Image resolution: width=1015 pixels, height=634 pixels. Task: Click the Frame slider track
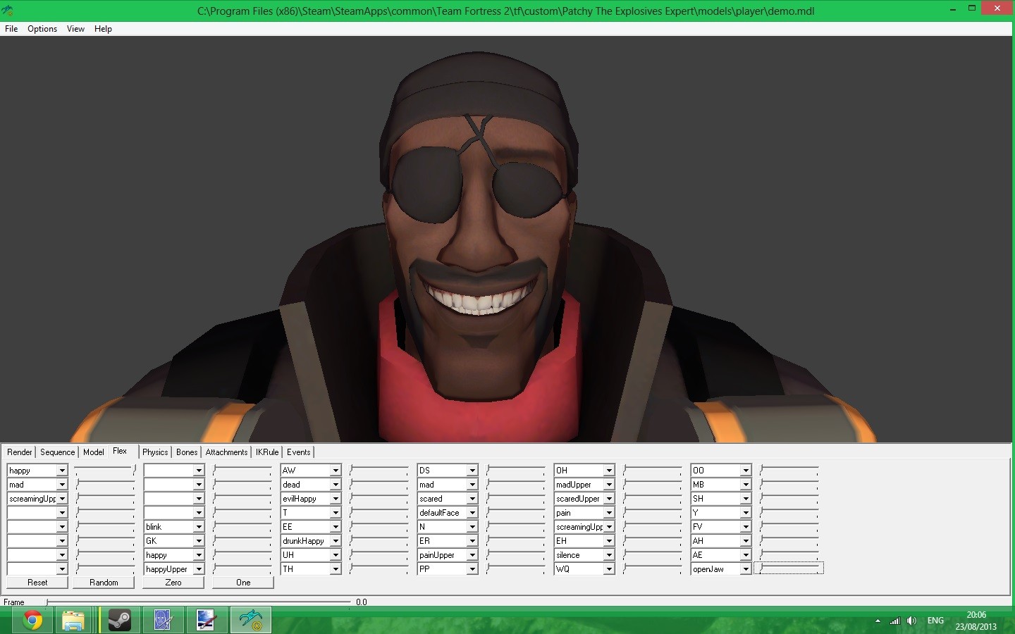198,602
